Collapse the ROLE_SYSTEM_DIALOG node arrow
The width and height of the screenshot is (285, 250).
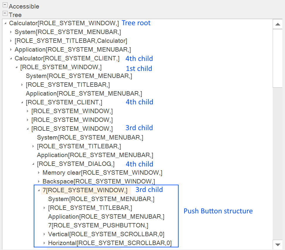(33, 164)
